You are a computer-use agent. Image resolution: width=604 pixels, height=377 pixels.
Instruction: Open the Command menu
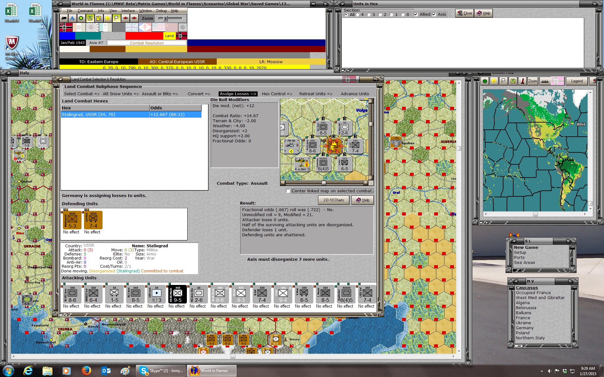pyautogui.click(x=85, y=11)
